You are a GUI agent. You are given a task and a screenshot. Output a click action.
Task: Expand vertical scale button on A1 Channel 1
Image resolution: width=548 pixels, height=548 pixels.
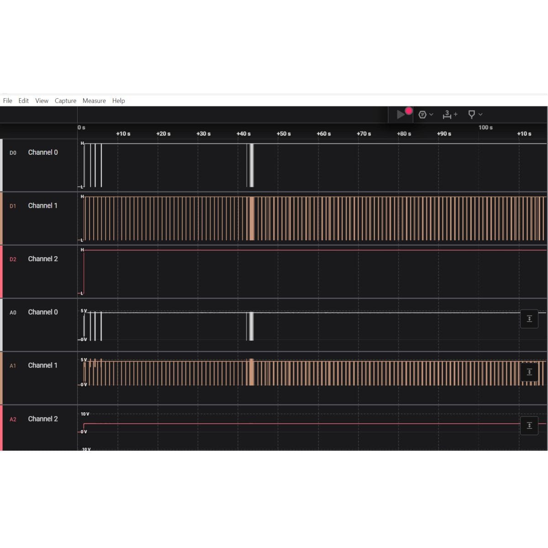529,372
